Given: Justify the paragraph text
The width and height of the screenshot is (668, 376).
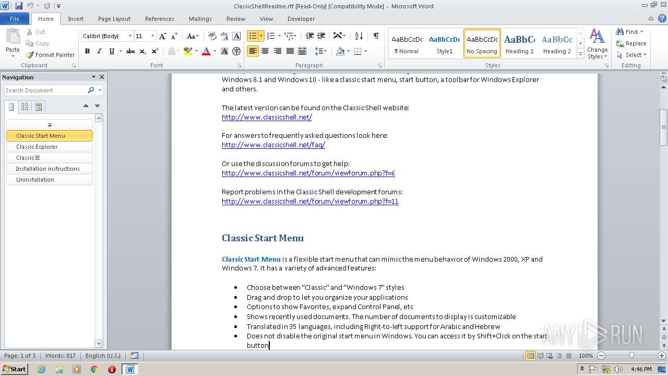Looking at the screenshot, I should (290, 51).
